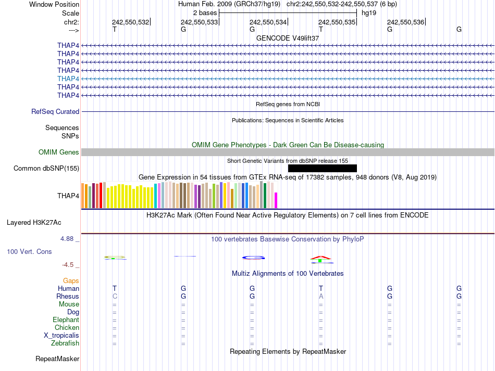Open Multiz Alignments of 100 Vertebrates title

coord(288,274)
